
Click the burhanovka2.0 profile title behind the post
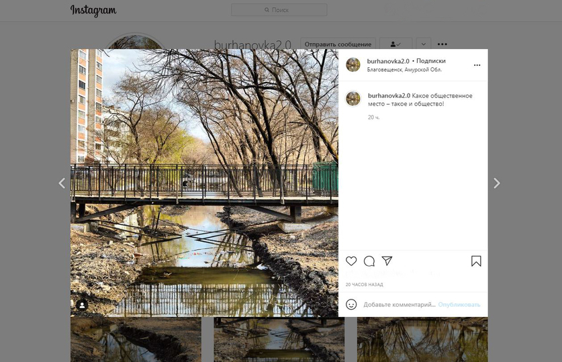pyautogui.click(x=252, y=44)
